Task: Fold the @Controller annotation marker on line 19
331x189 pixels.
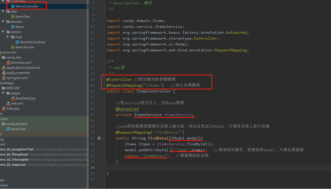Action: pyautogui.click(x=104, y=79)
